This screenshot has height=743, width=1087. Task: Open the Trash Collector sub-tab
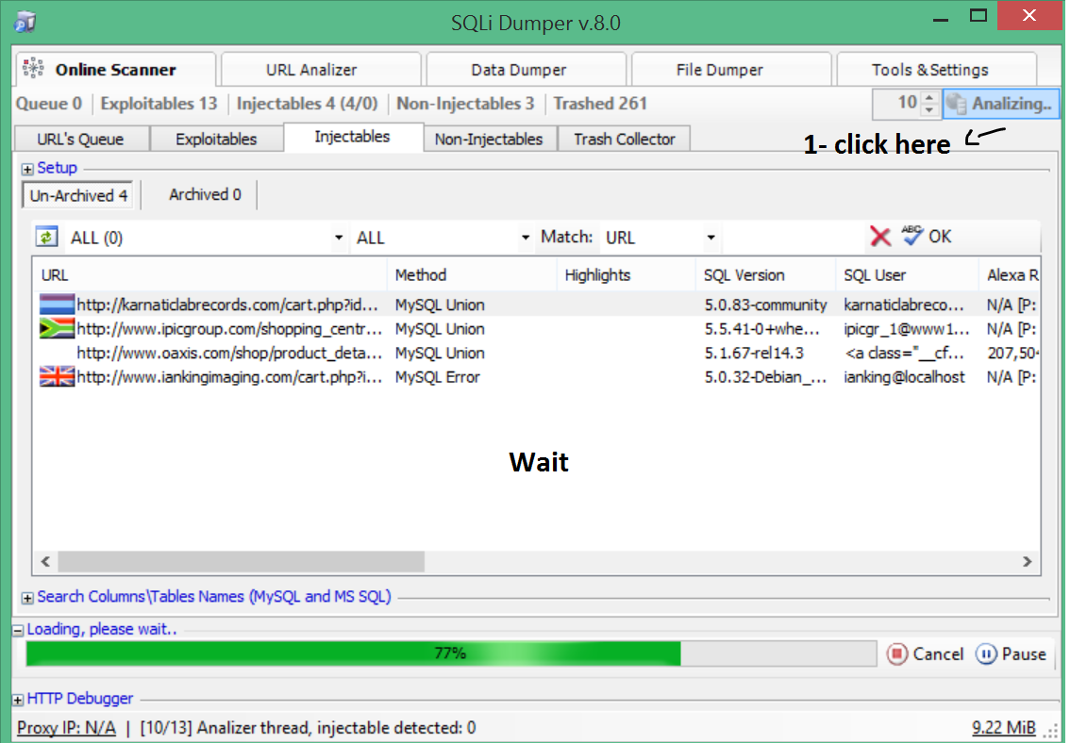tap(624, 140)
